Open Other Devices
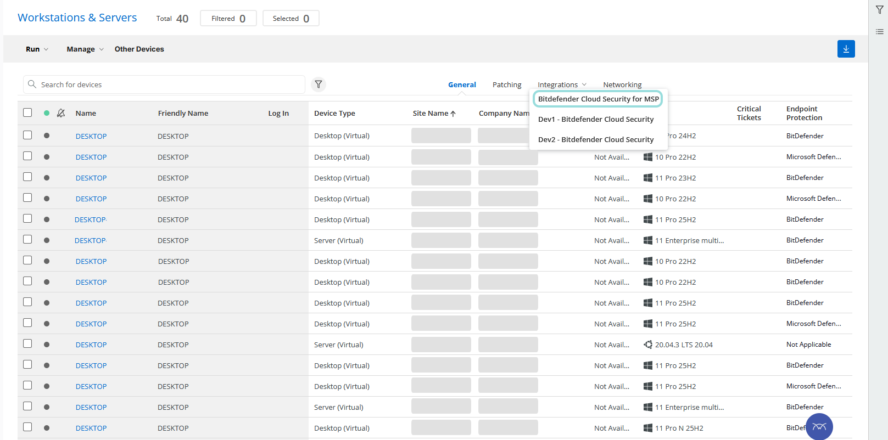The height and width of the screenshot is (440, 888). [139, 49]
